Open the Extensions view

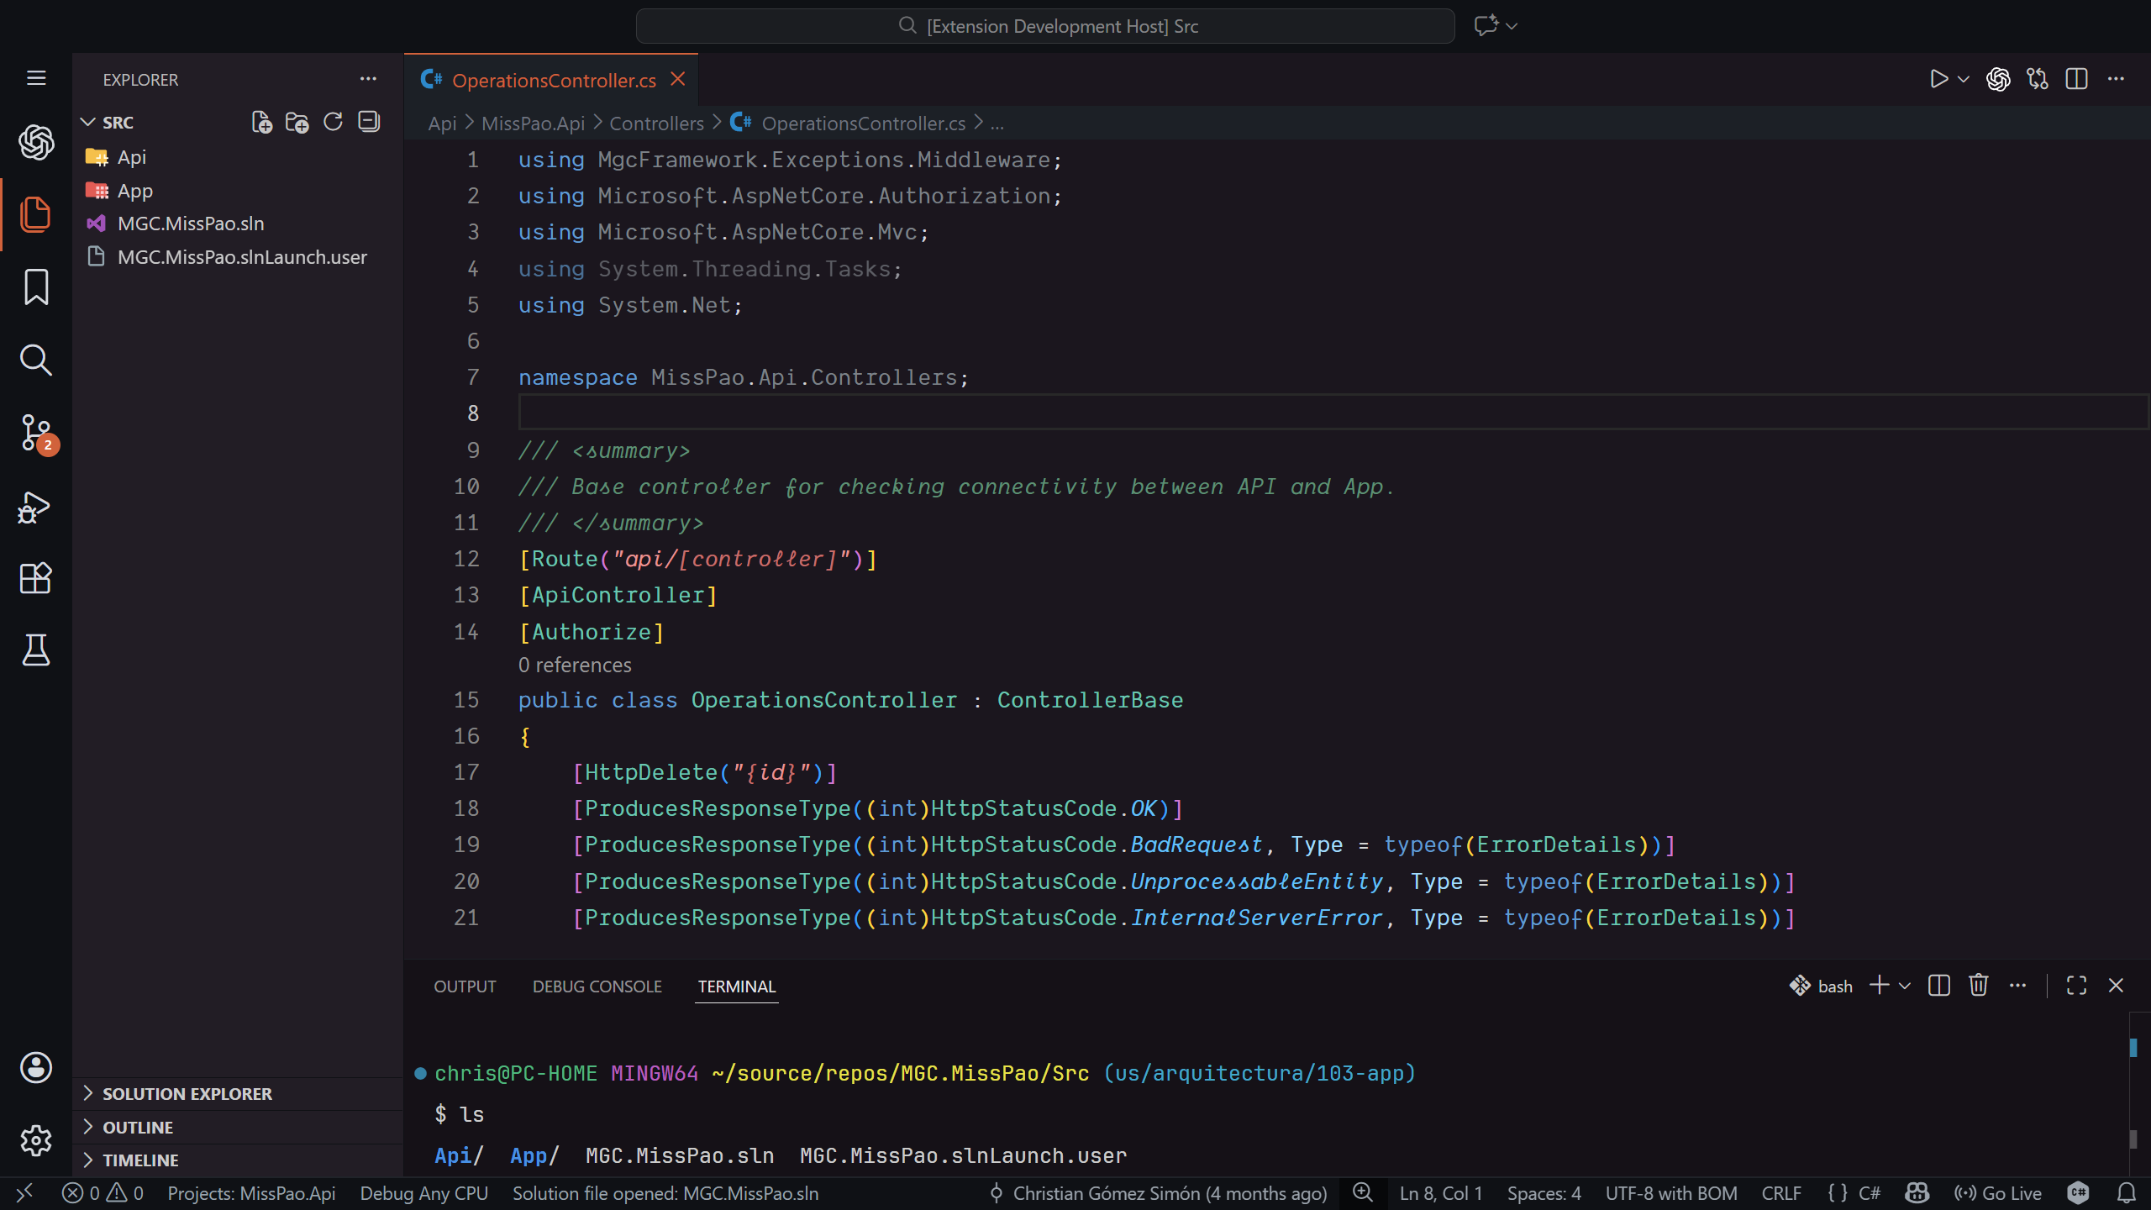(35, 578)
